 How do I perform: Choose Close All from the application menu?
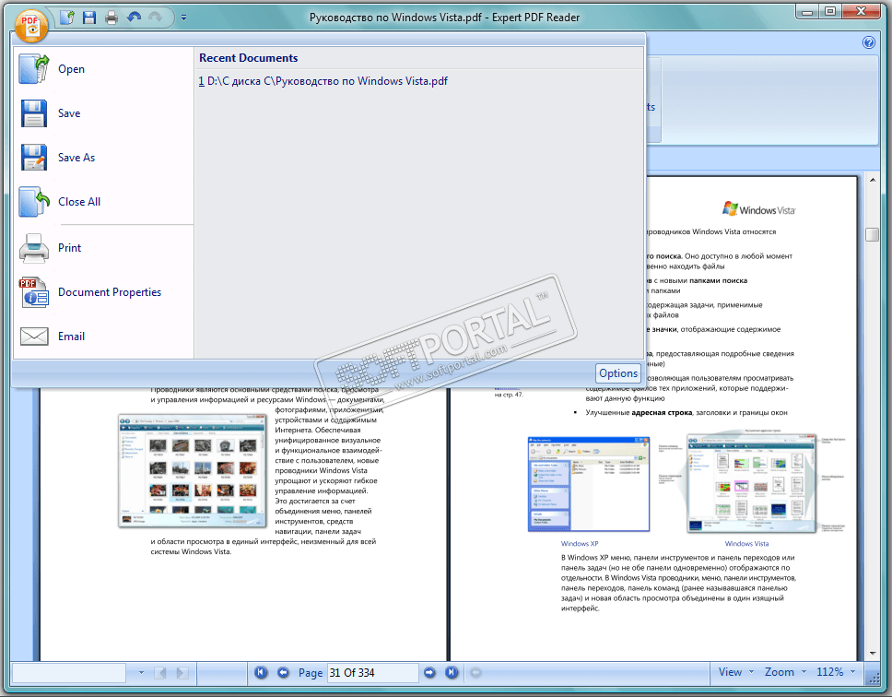103,202
